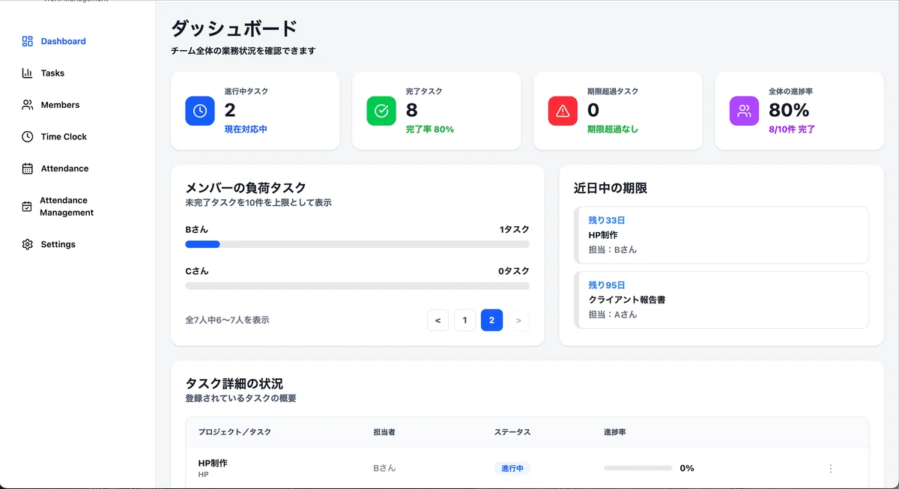Click the next page > button
The height and width of the screenshot is (489, 899).
pyautogui.click(x=518, y=321)
